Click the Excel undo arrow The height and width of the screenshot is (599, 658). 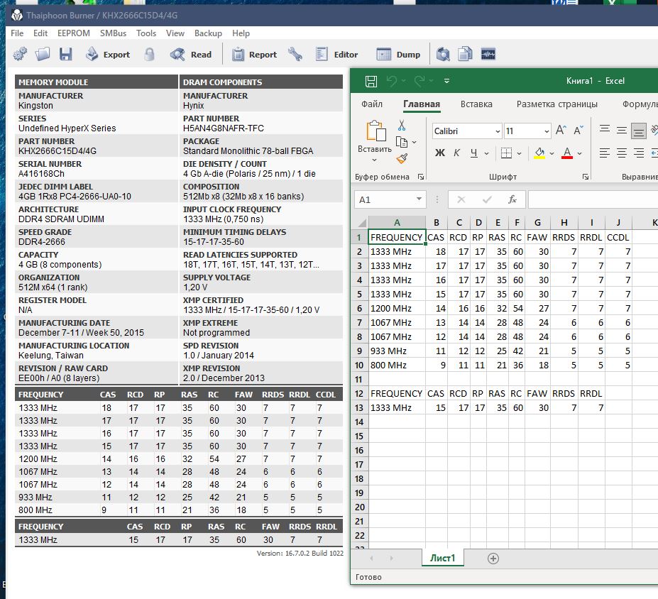[x=392, y=81]
